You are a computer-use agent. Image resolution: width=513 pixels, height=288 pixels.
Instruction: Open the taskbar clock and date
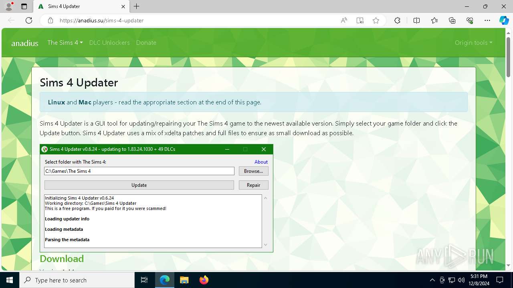479,280
